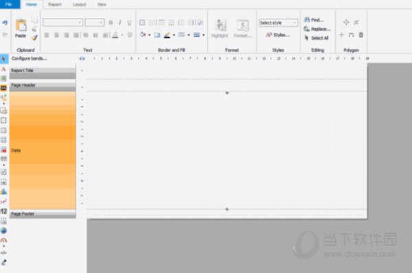Open the Styles... editor button

tap(277, 35)
